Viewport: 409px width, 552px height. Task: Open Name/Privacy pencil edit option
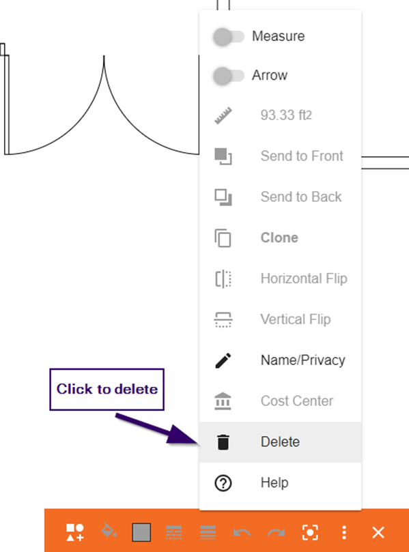[223, 360]
